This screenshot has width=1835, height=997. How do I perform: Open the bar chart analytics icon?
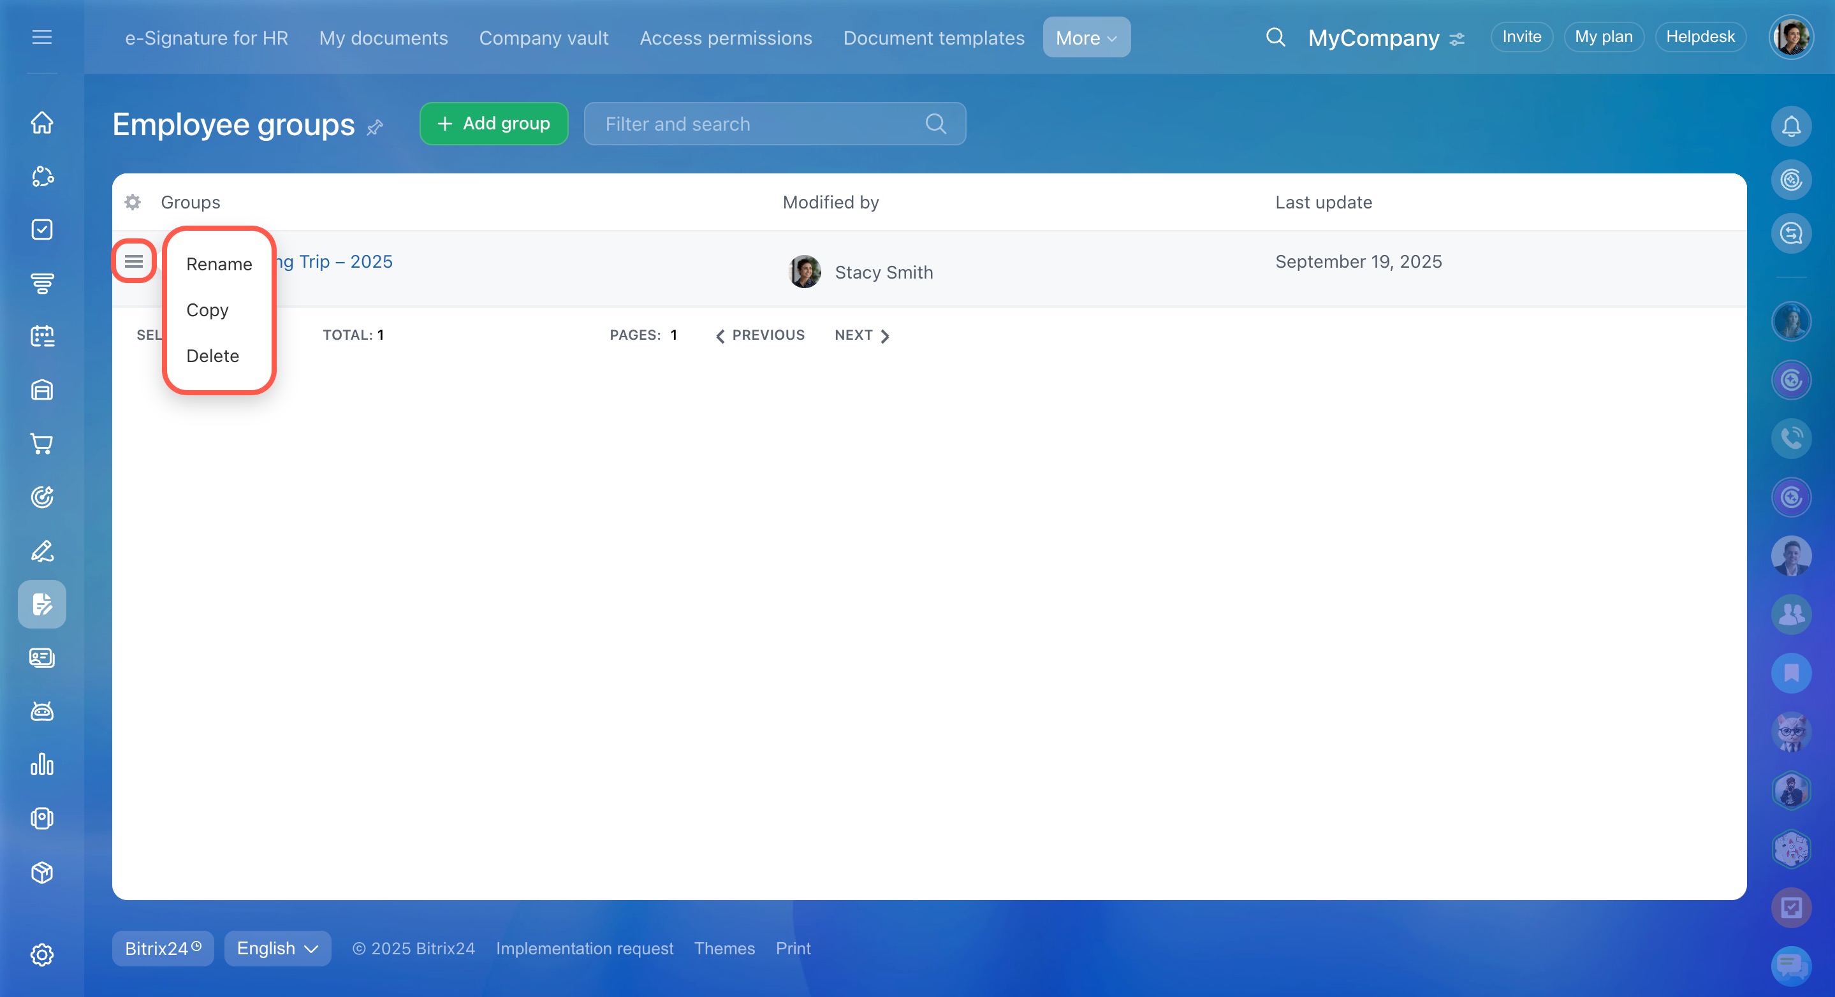click(x=42, y=764)
